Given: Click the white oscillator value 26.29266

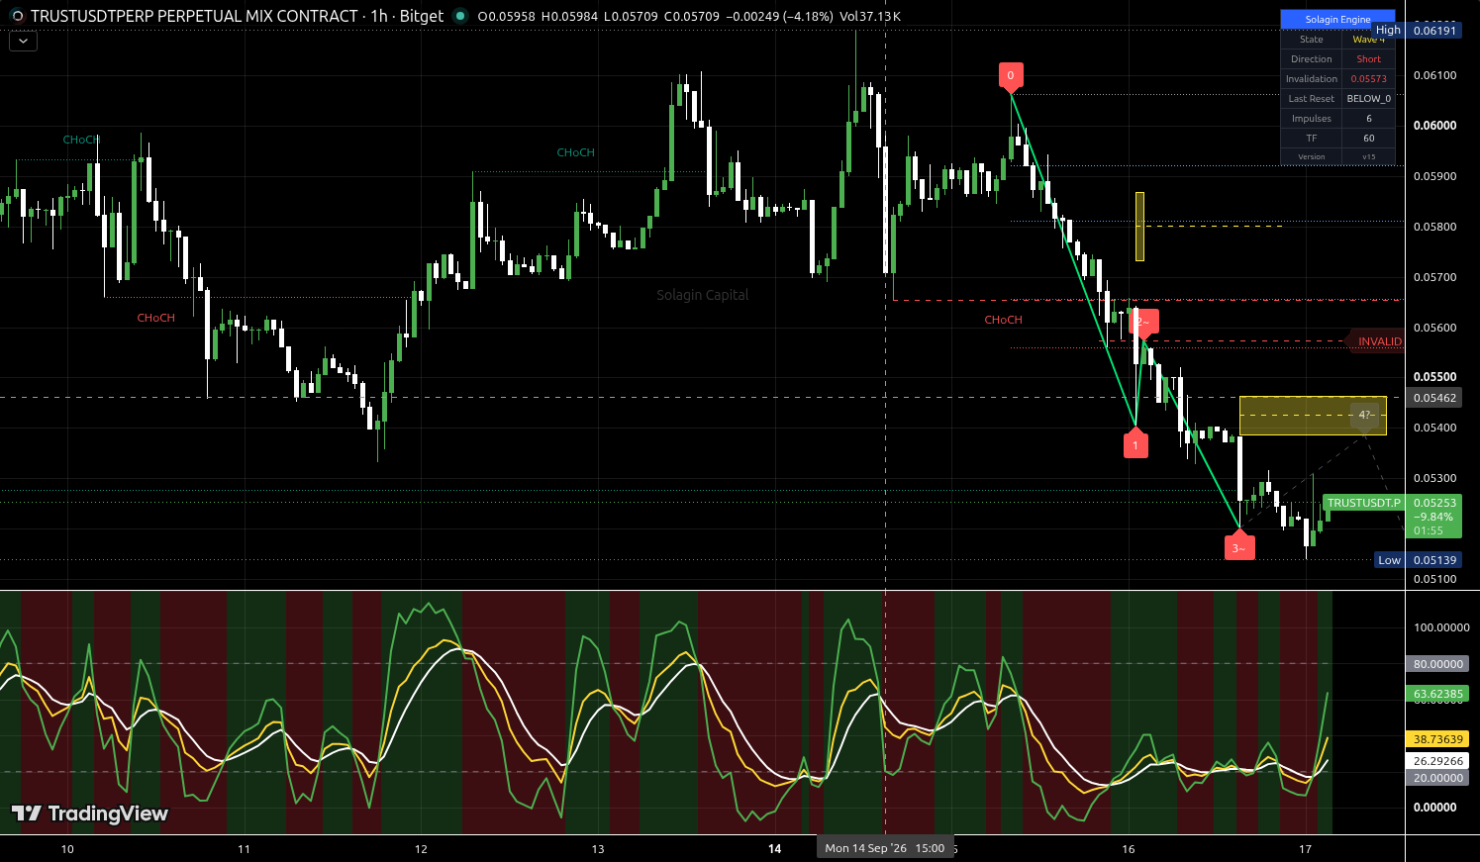Looking at the screenshot, I should 1436,761.
